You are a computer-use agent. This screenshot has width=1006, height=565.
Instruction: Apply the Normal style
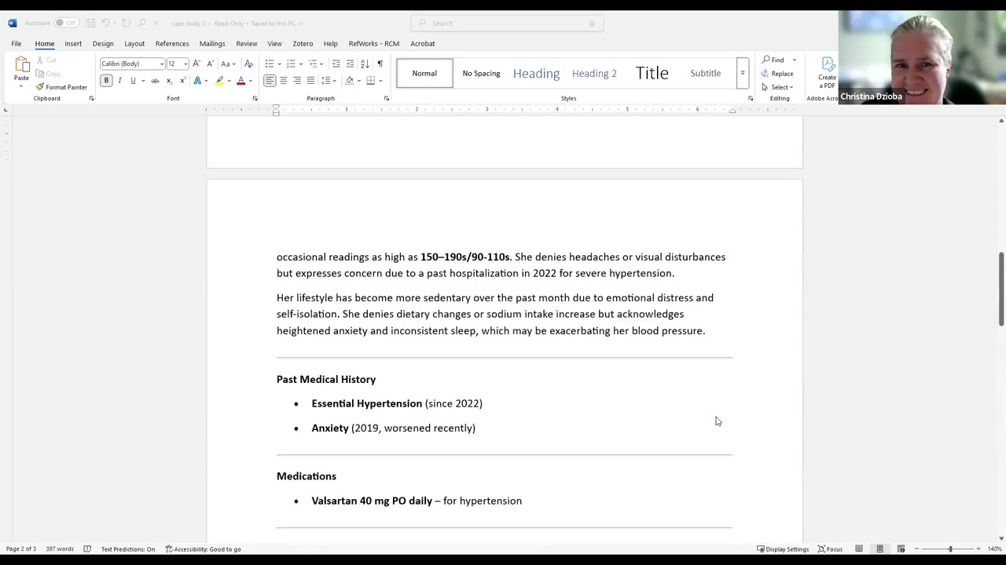tap(424, 73)
